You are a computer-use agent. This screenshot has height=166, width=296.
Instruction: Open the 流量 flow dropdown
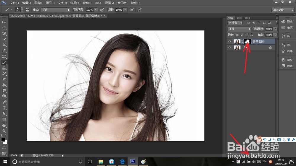125,10
